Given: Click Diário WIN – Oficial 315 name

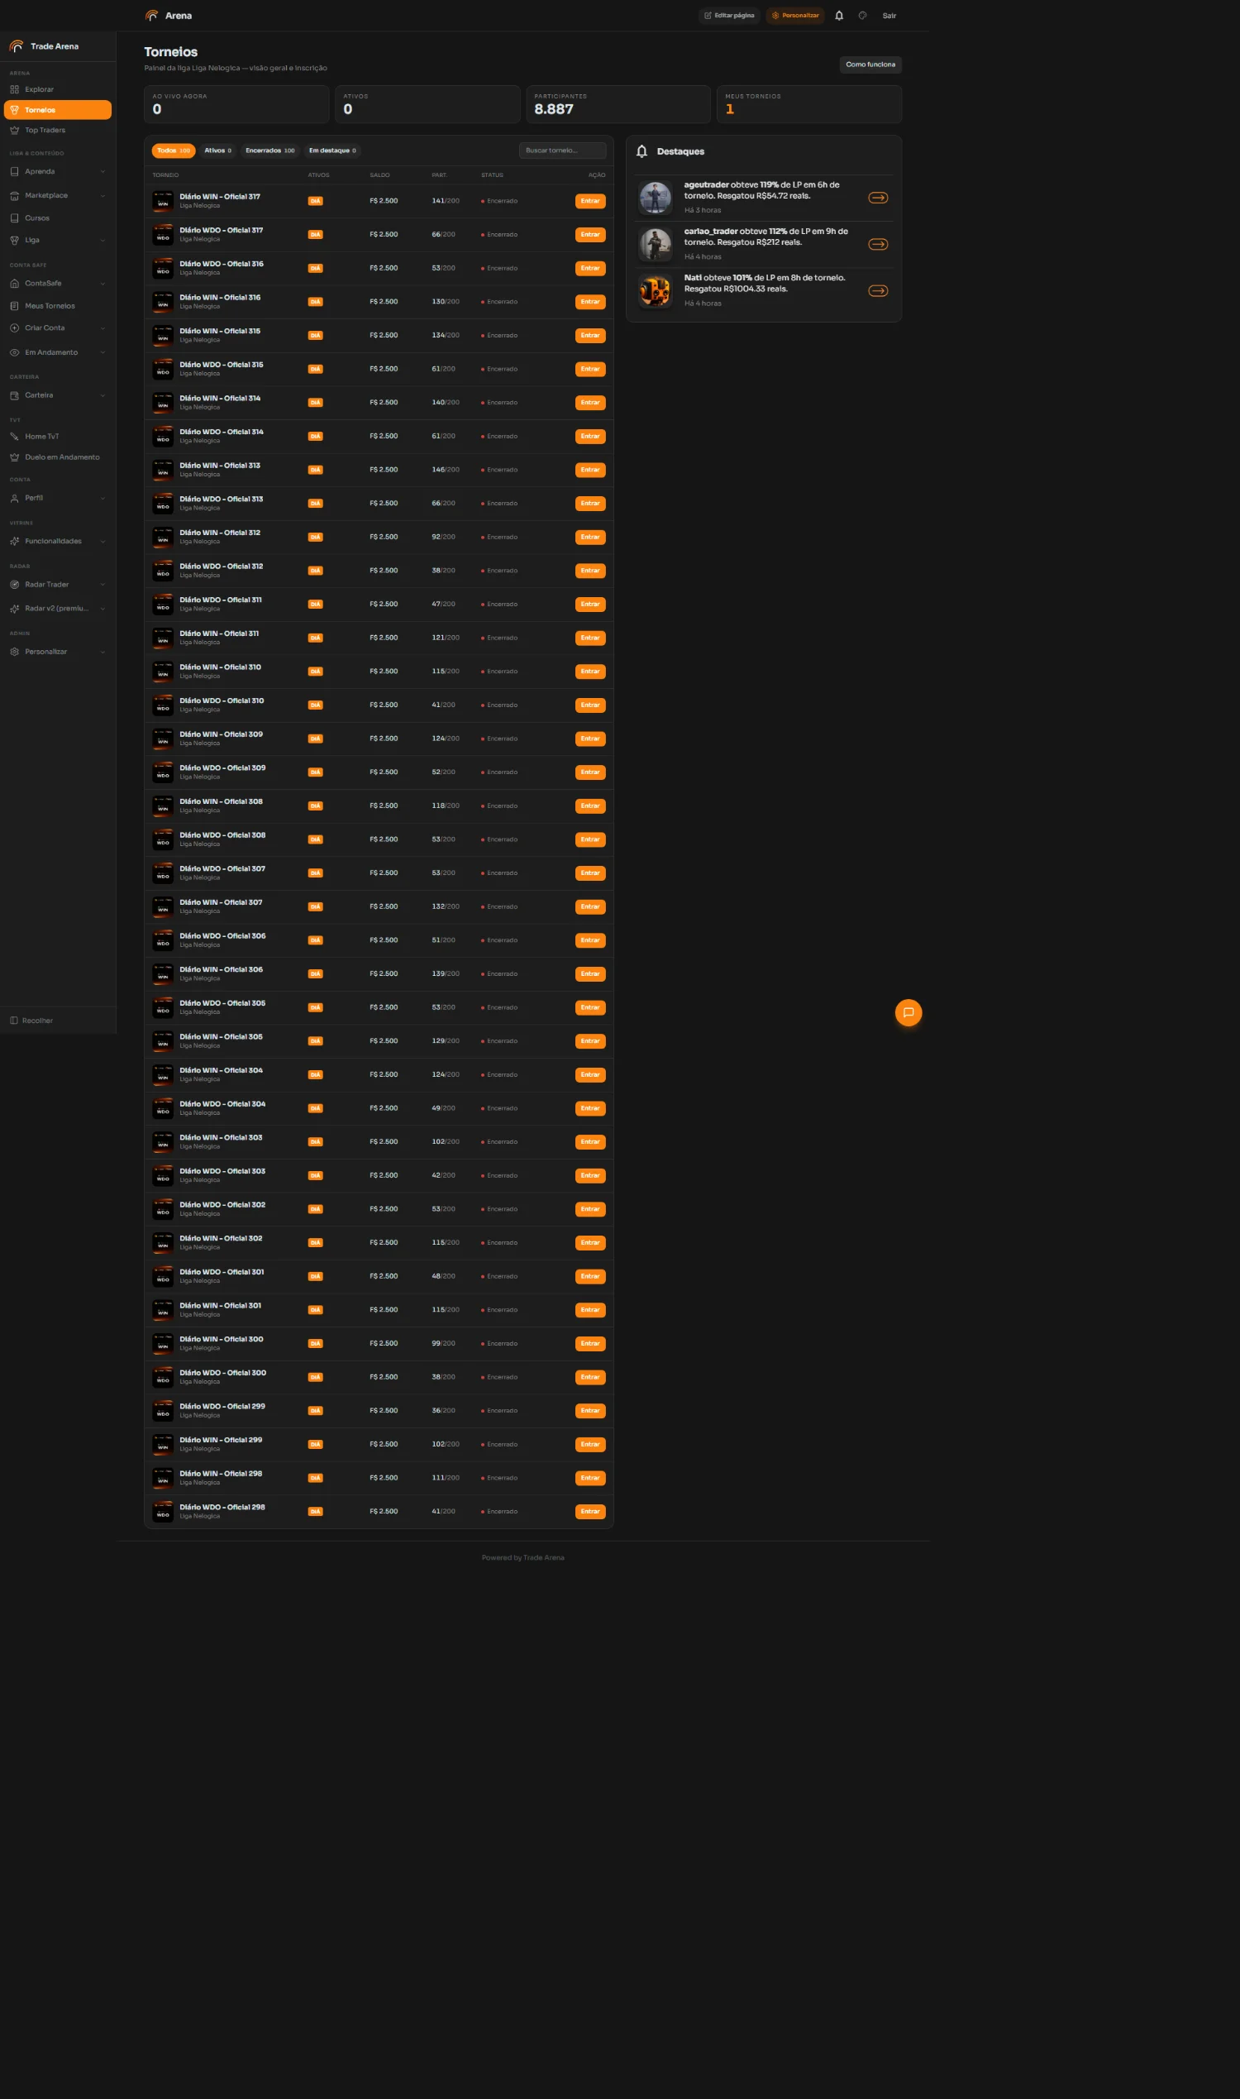Looking at the screenshot, I should pos(220,331).
